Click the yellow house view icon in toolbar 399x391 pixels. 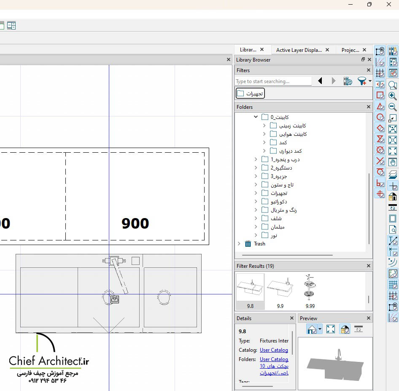pos(393,197)
